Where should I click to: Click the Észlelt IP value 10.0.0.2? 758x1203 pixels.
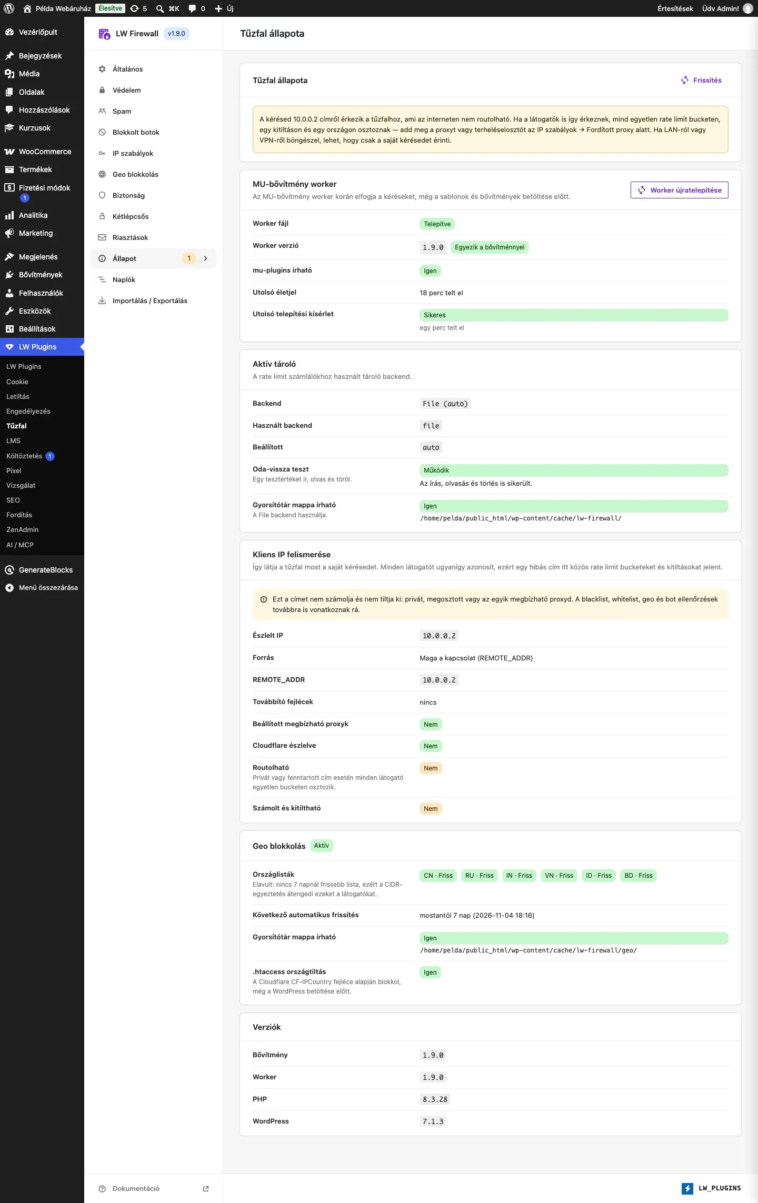[439, 636]
